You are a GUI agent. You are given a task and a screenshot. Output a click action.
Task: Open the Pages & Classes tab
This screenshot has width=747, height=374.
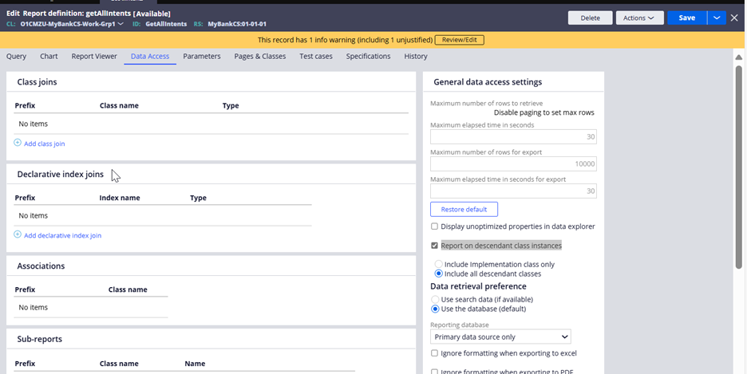point(260,57)
